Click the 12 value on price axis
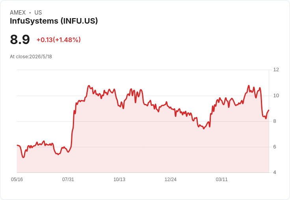 (x=276, y=70)
